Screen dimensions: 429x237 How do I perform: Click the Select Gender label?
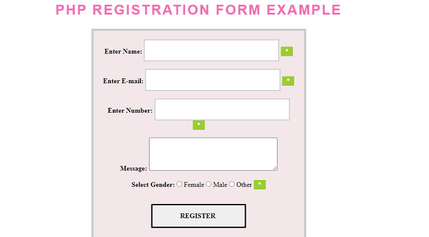[x=153, y=185]
